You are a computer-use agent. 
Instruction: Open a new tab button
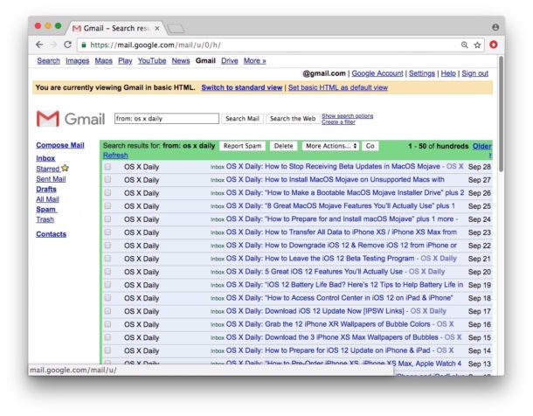click(x=176, y=29)
